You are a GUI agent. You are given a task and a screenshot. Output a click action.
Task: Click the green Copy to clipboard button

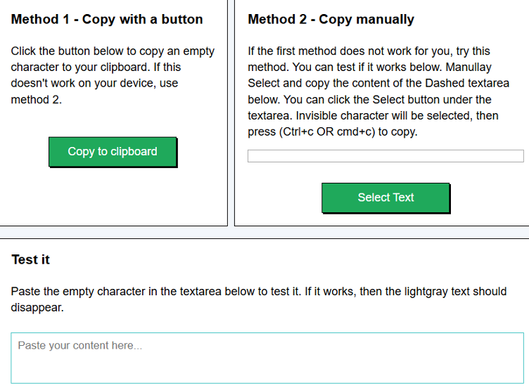tap(113, 152)
